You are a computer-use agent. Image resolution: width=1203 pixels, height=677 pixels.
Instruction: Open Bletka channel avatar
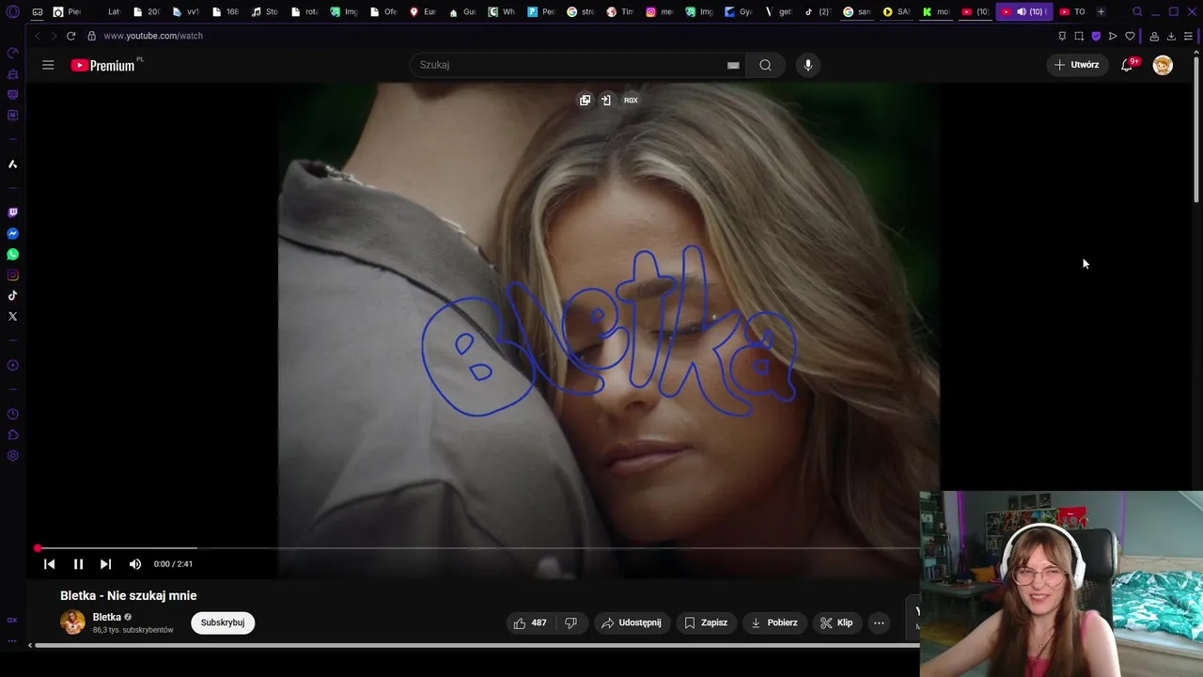click(72, 622)
